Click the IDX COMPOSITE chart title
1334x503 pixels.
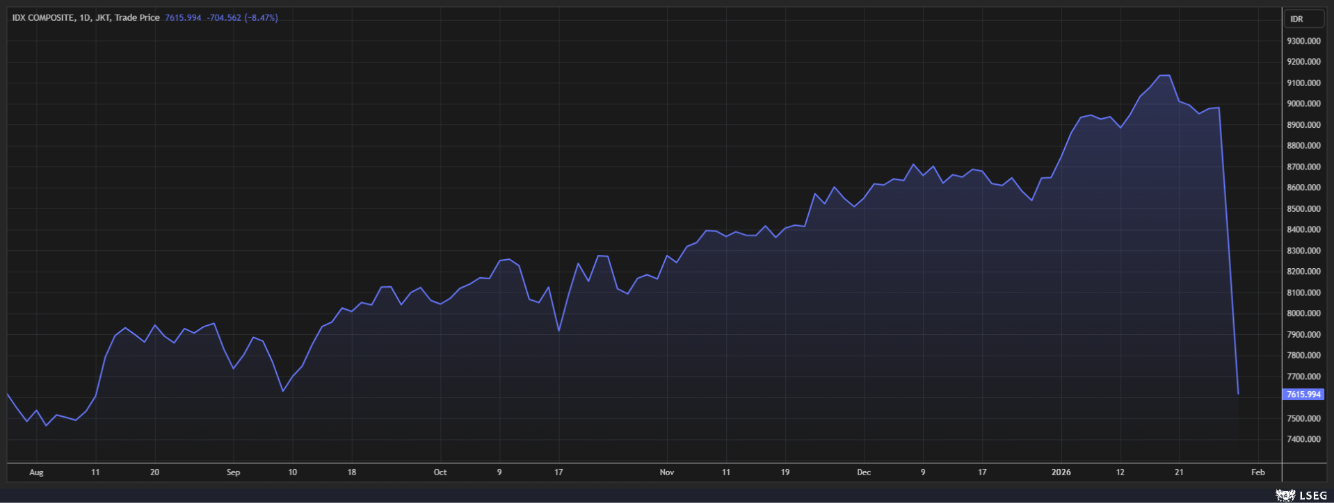point(86,17)
